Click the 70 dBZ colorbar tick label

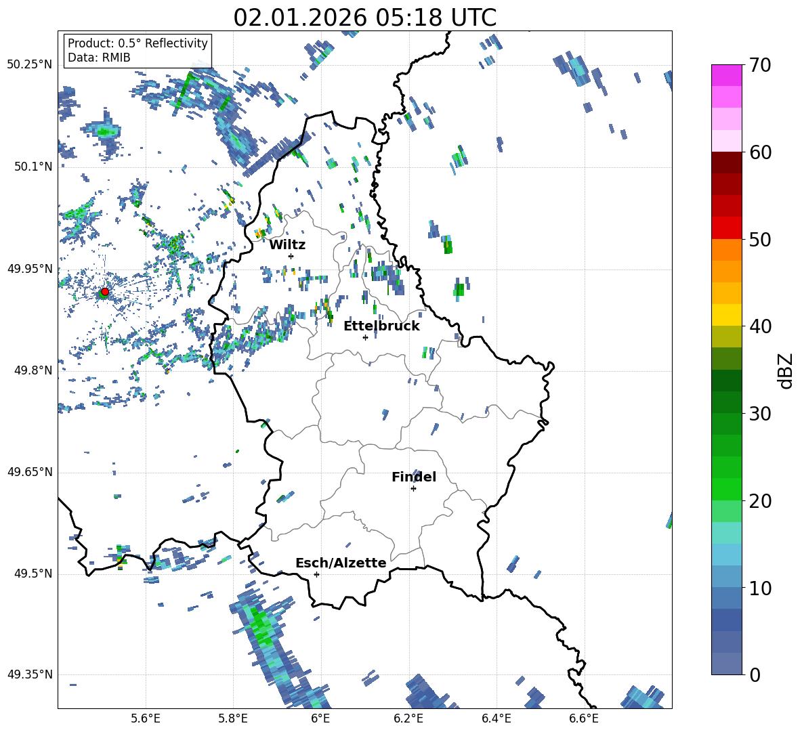[759, 66]
